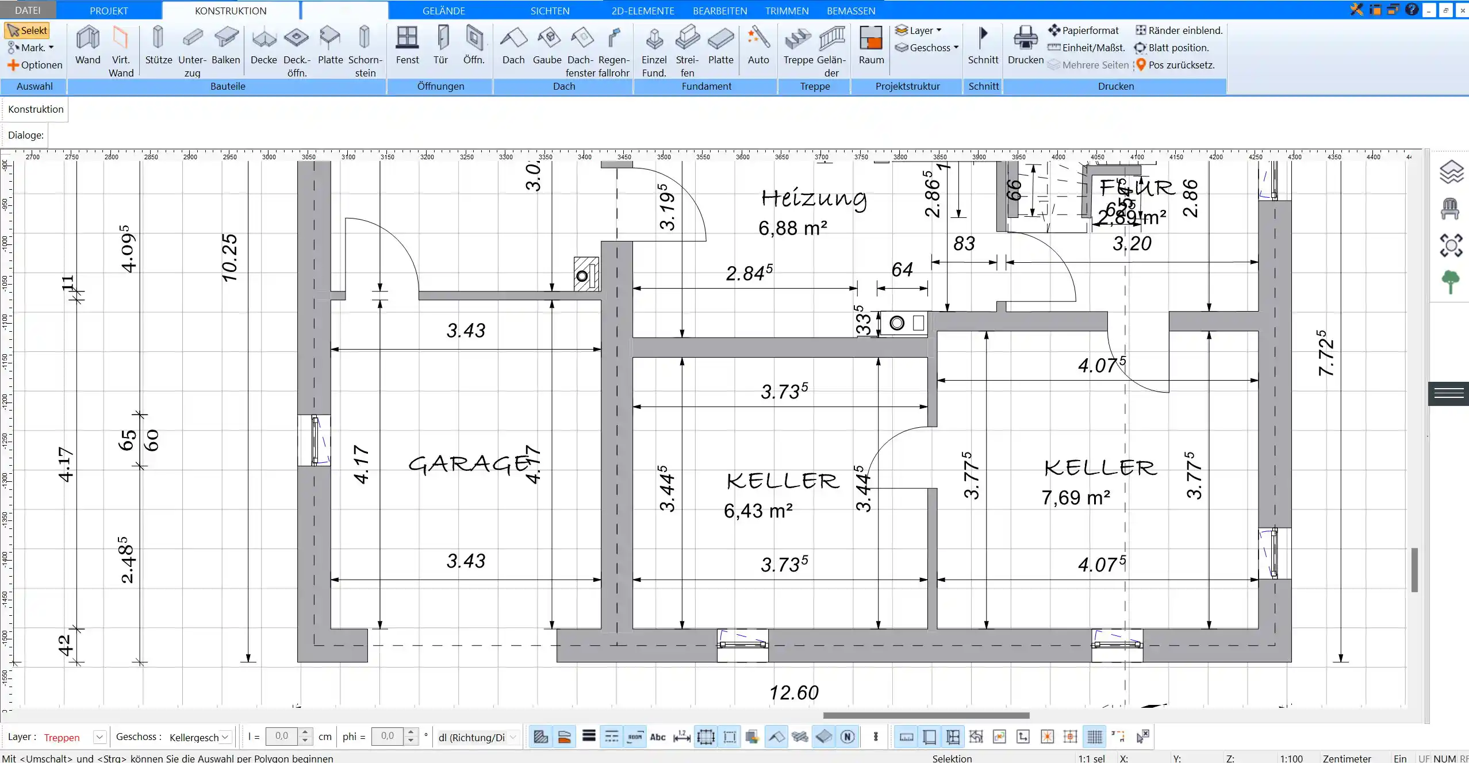
Task: Toggle Abc text visibility button
Action: coord(658,737)
